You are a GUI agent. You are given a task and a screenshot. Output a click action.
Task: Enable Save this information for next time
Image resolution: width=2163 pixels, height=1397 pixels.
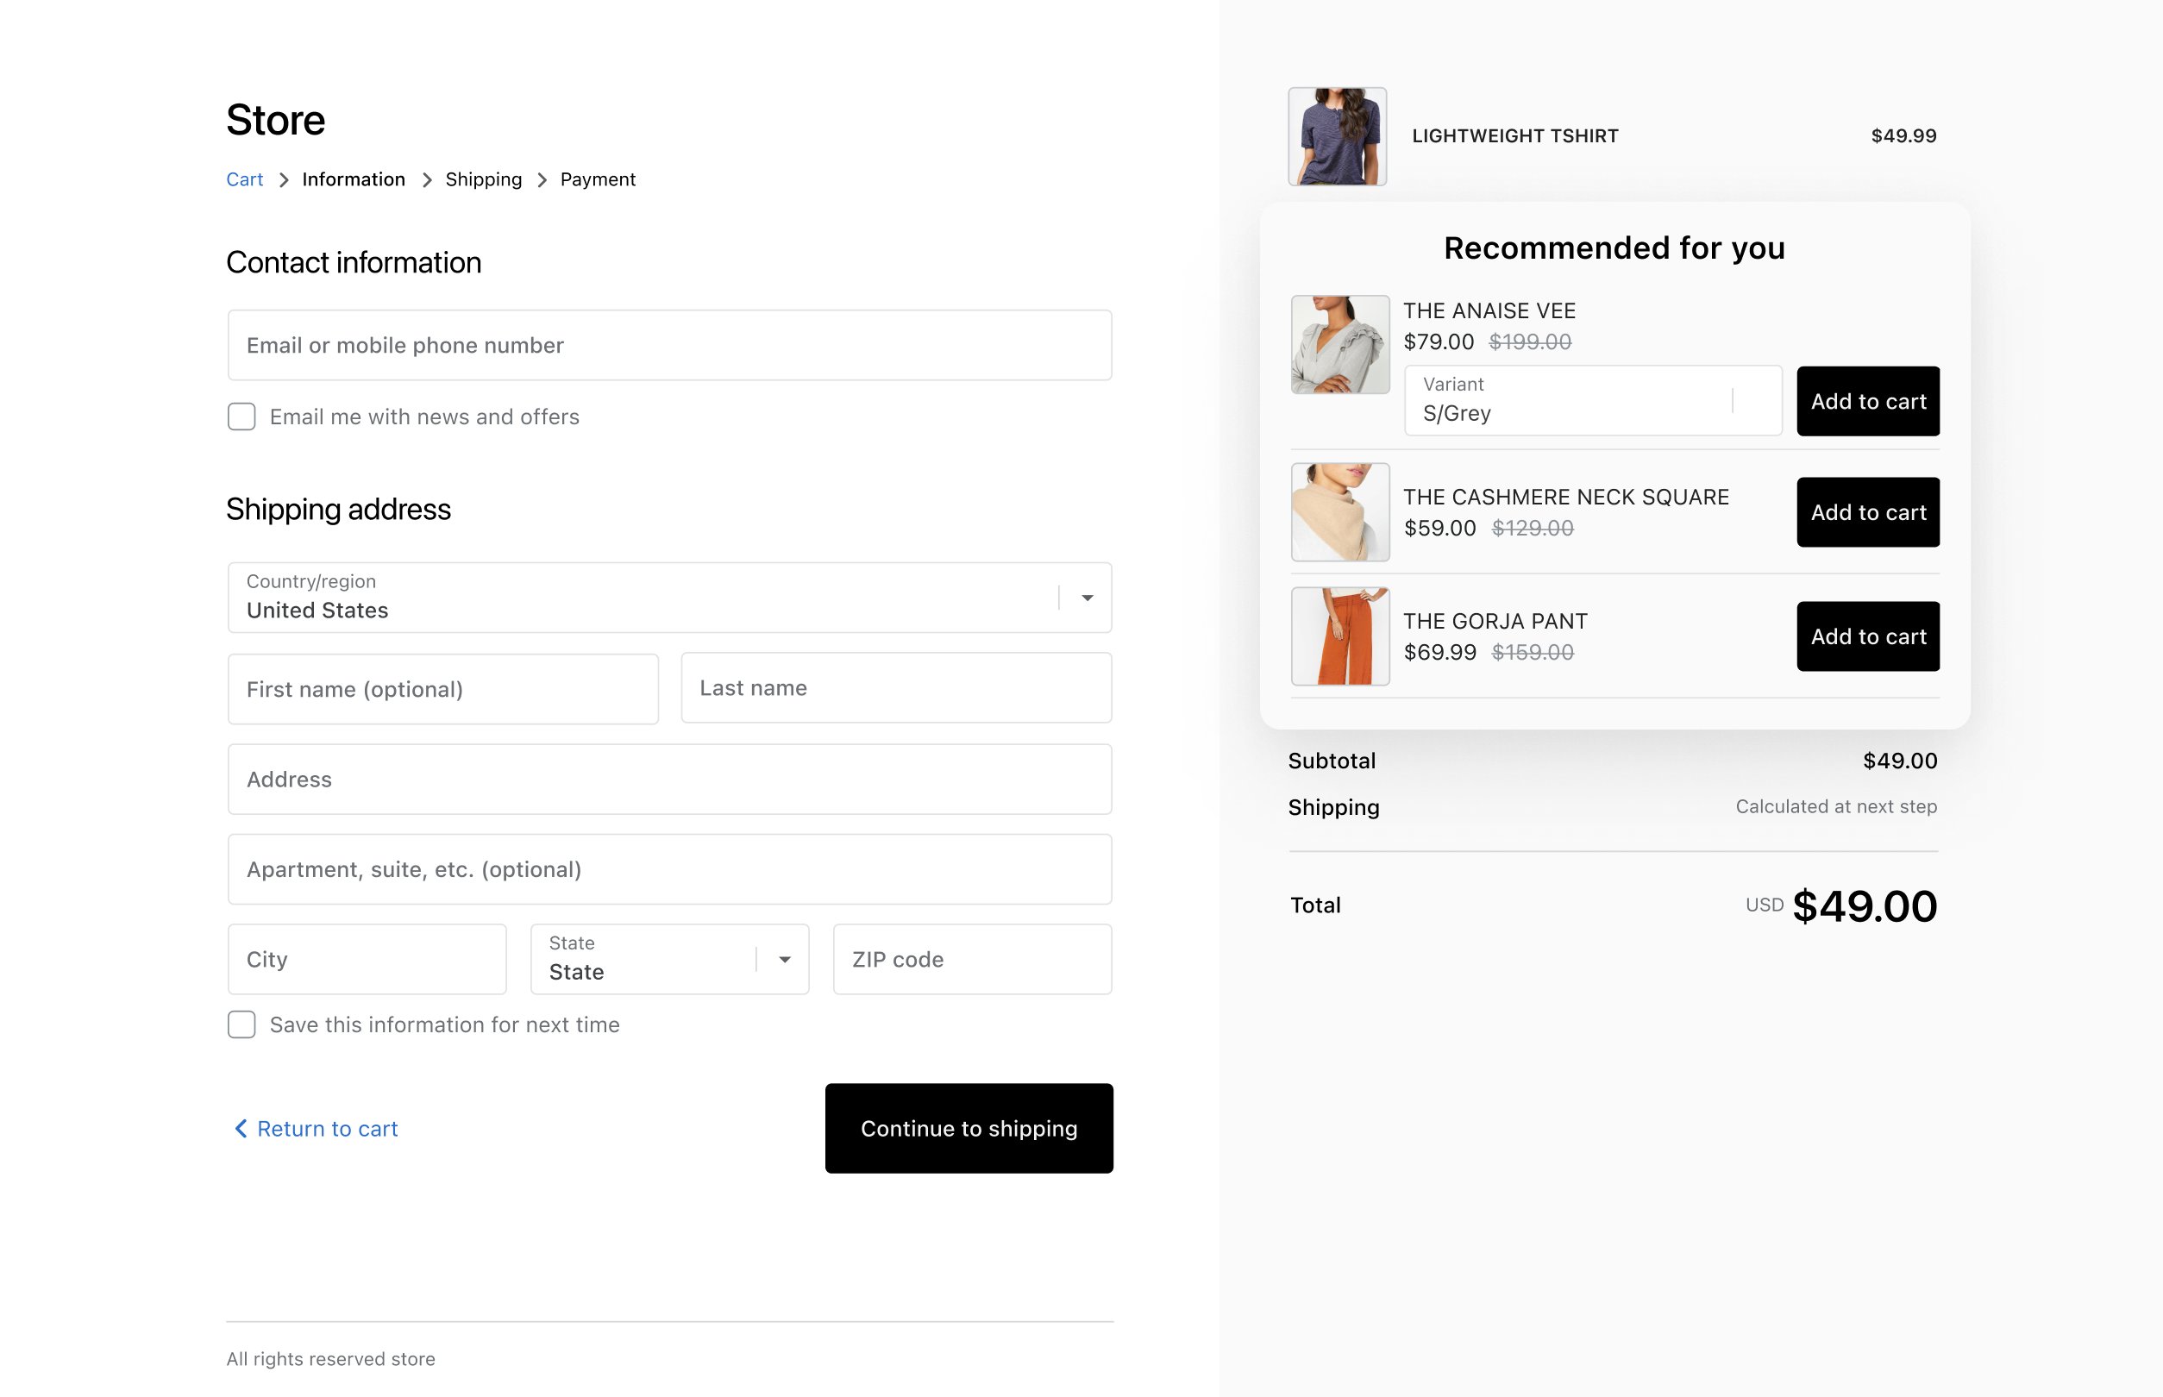[243, 1024]
